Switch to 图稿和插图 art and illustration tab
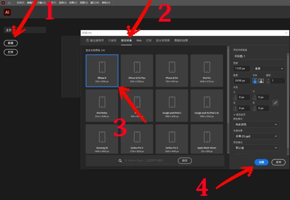 point(181,41)
